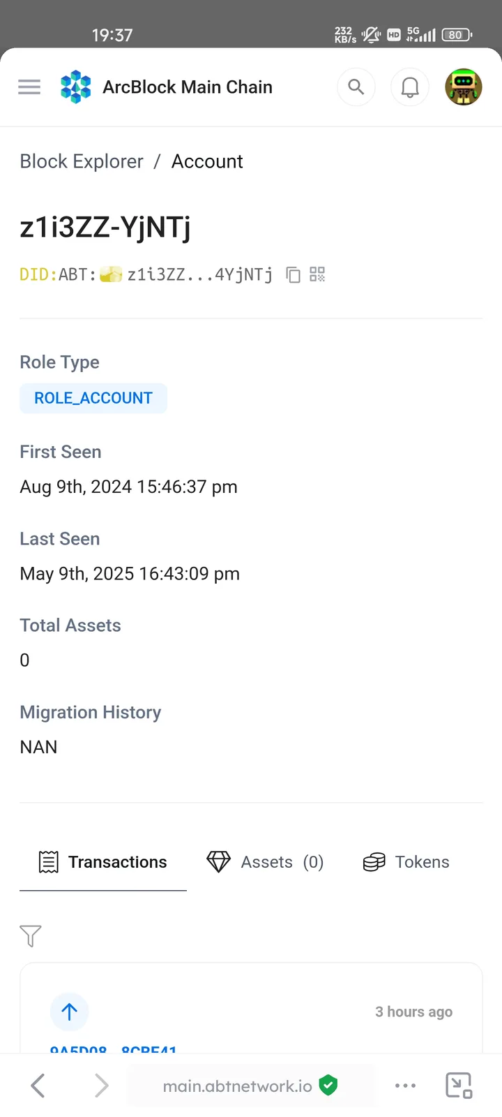Open the transactions filter funnel
The width and height of the screenshot is (502, 1117).
[x=31, y=935]
